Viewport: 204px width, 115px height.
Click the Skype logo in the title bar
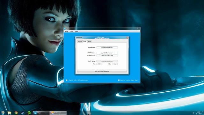tap(65, 29)
